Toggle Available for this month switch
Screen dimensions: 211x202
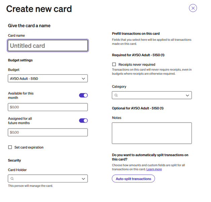(x=83, y=95)
